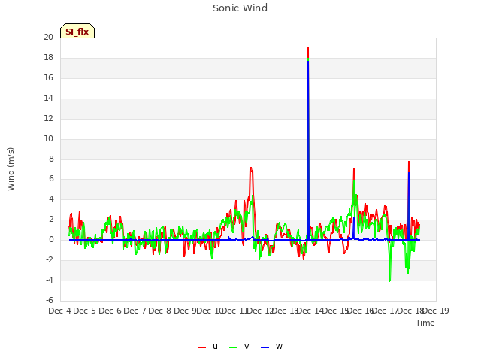Click the green v minimum near -4 on Dec 17
This screenshot has height=361, width=481.
(389, 281)
